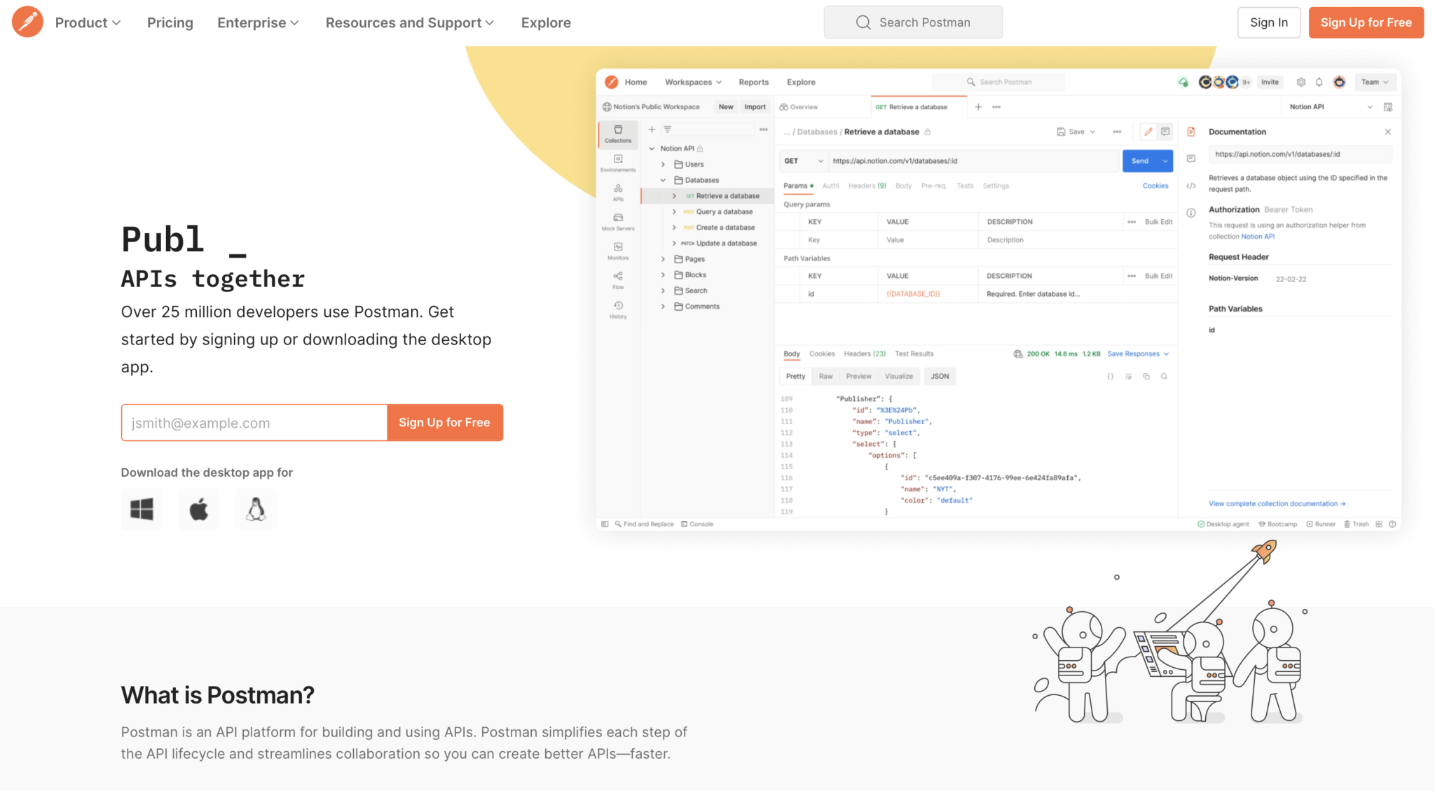Open notifications bell icon
1435x791 pixels.
point(1319,82)
